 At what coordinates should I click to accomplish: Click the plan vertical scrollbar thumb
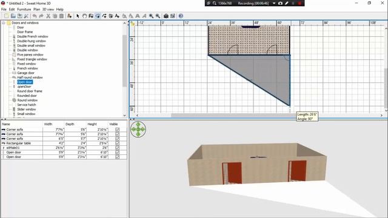coord(386,89)
